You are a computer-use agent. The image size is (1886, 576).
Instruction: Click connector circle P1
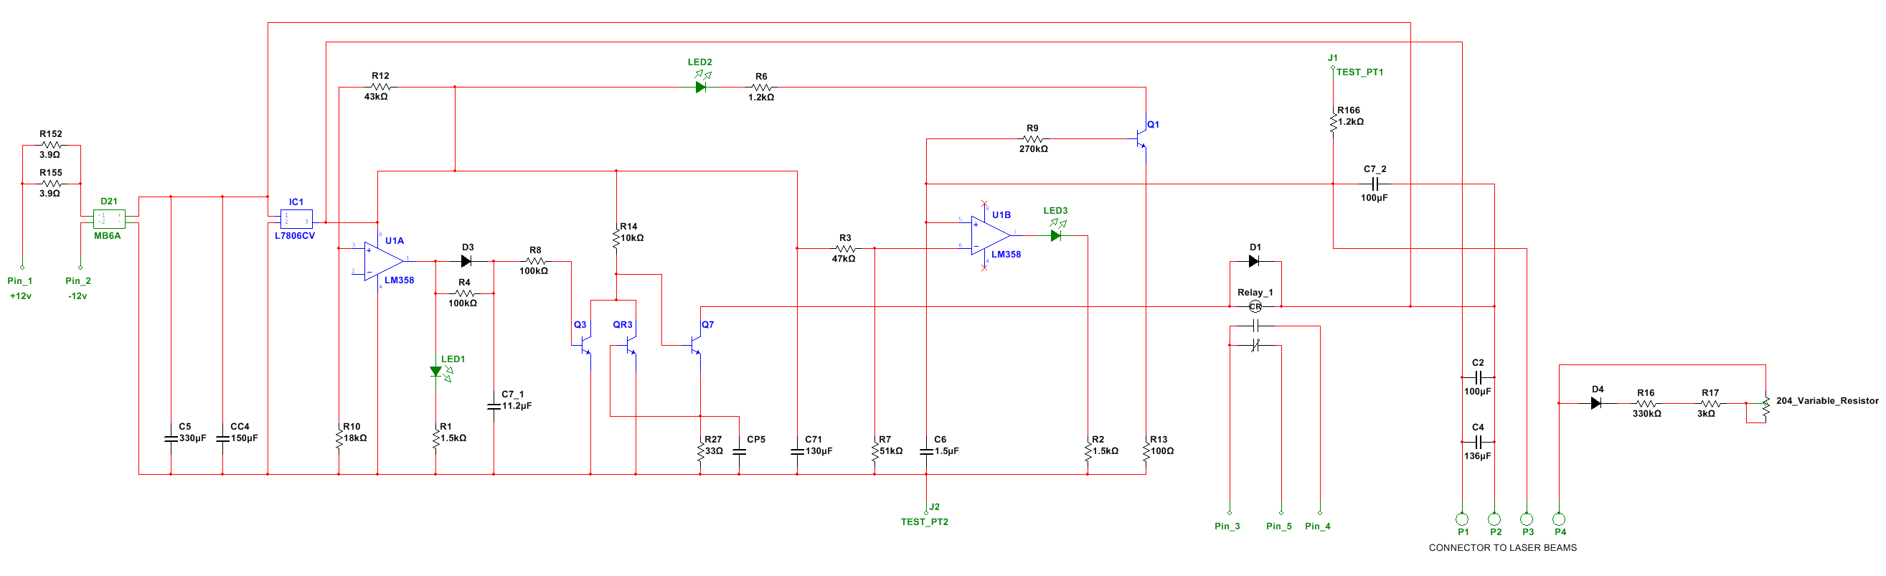pos(1462,519)
